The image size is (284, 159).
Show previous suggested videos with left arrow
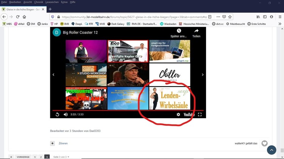[53, 75]
